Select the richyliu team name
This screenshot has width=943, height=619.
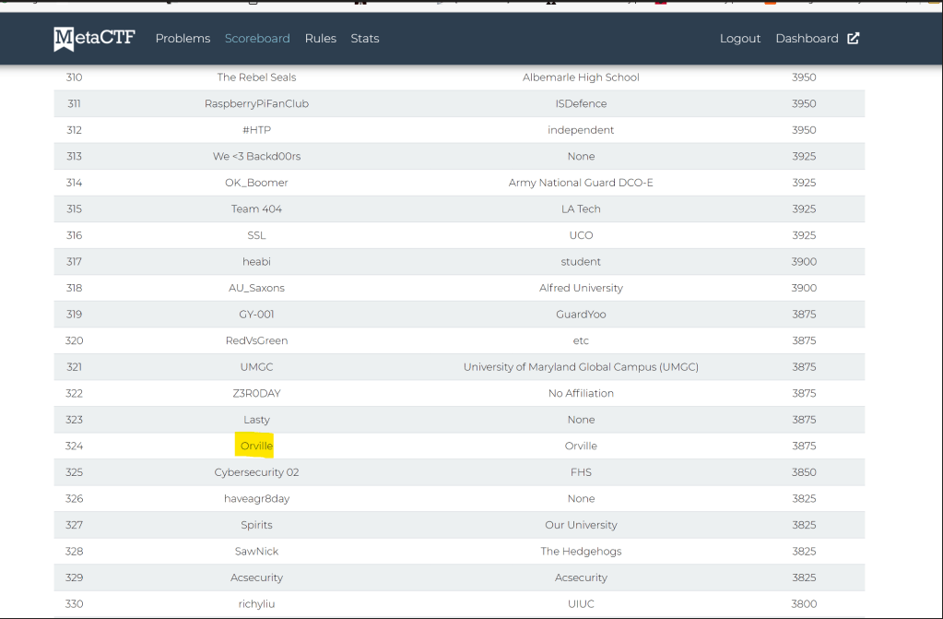point(256,604)
